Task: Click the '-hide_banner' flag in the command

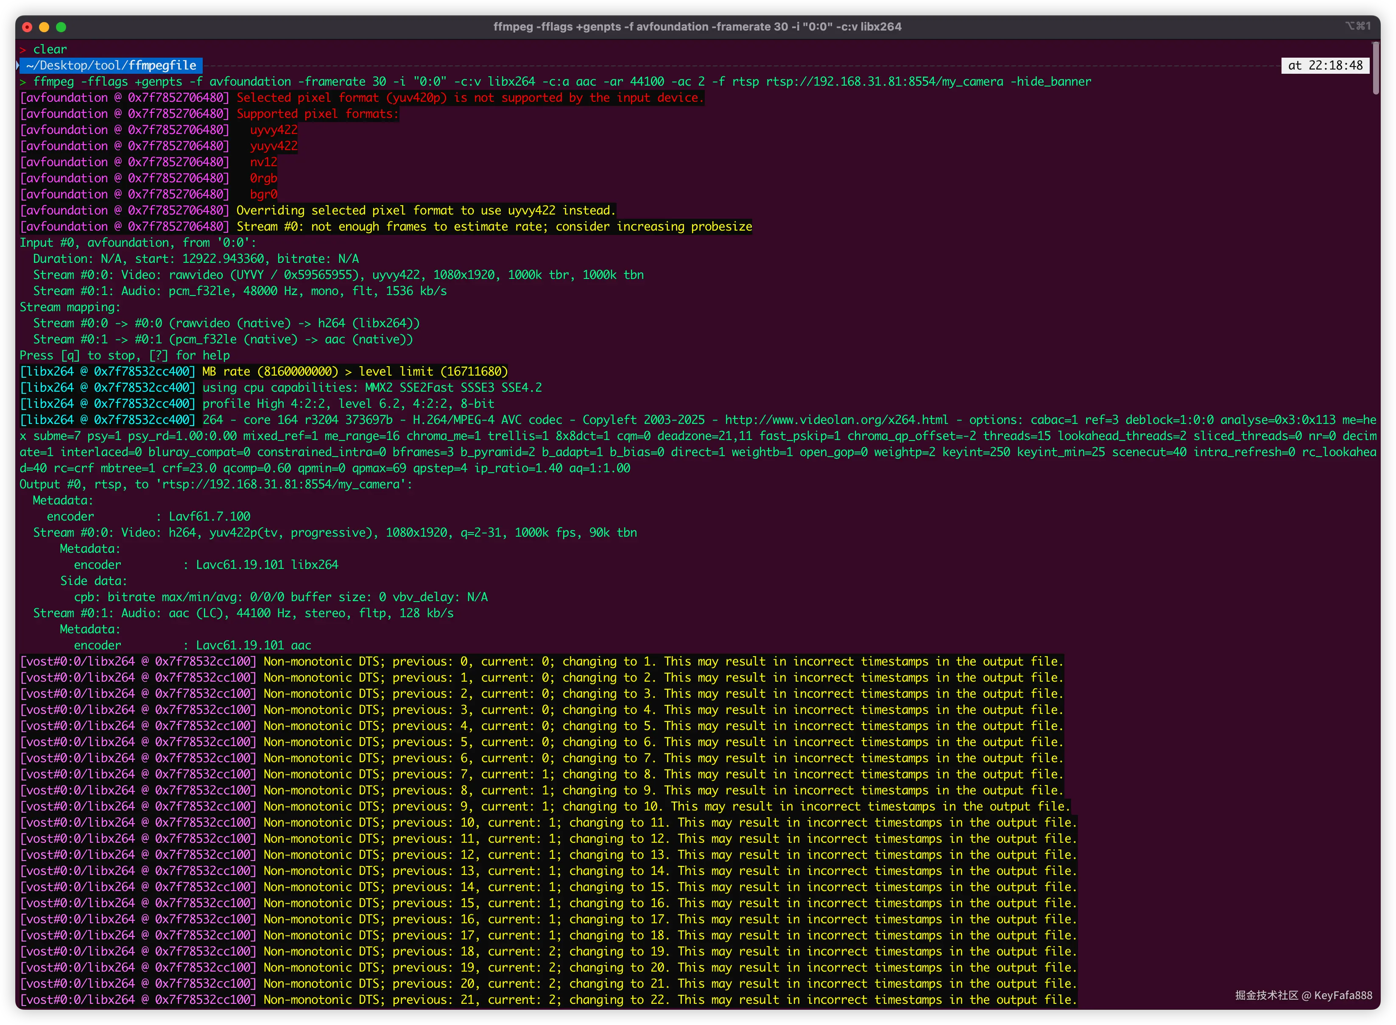Action: (x=1050, y=82)
